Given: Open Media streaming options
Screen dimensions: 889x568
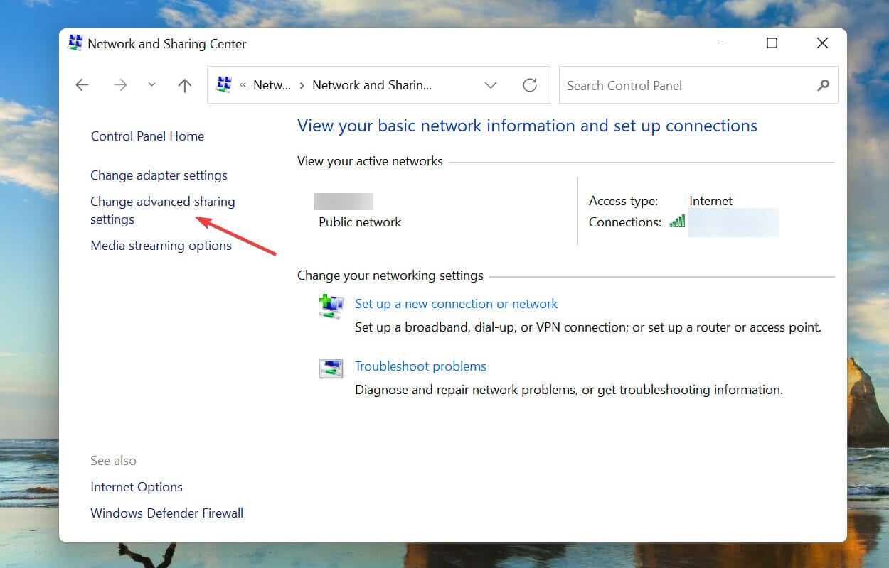Looking at the screenshot, I should tap(161, 246).
